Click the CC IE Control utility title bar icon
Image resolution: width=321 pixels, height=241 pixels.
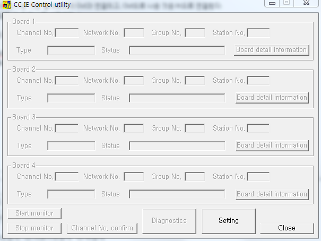tap(7, 5)
